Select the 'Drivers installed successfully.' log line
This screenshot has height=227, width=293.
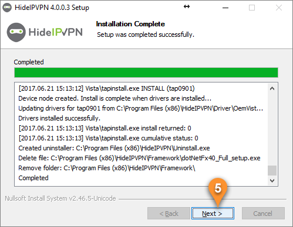[59, 118]
